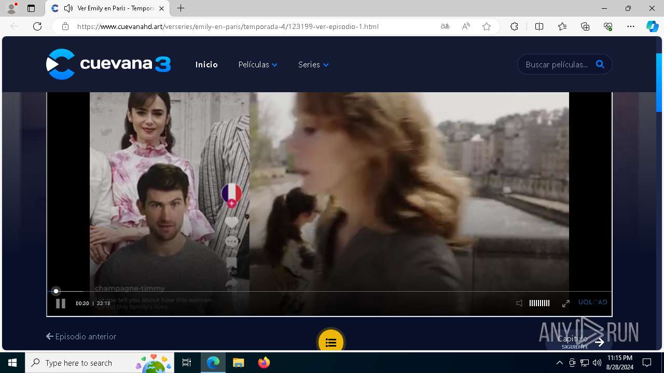Click the video progress scrubber handle
The height and width of the screenshot is (373, 664).
pyautogui.click(x=56, y=291)
